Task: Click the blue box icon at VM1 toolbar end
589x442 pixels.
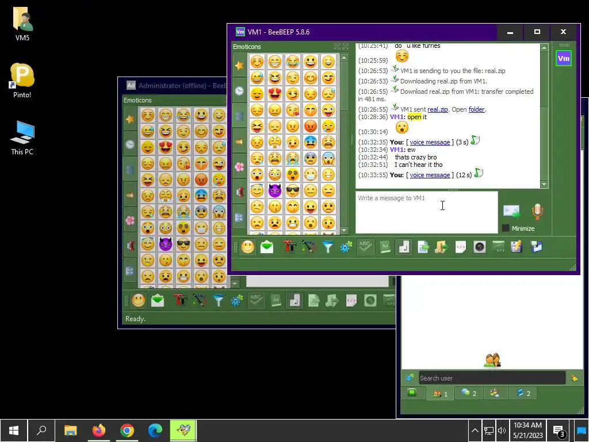Action: (536, 247)
